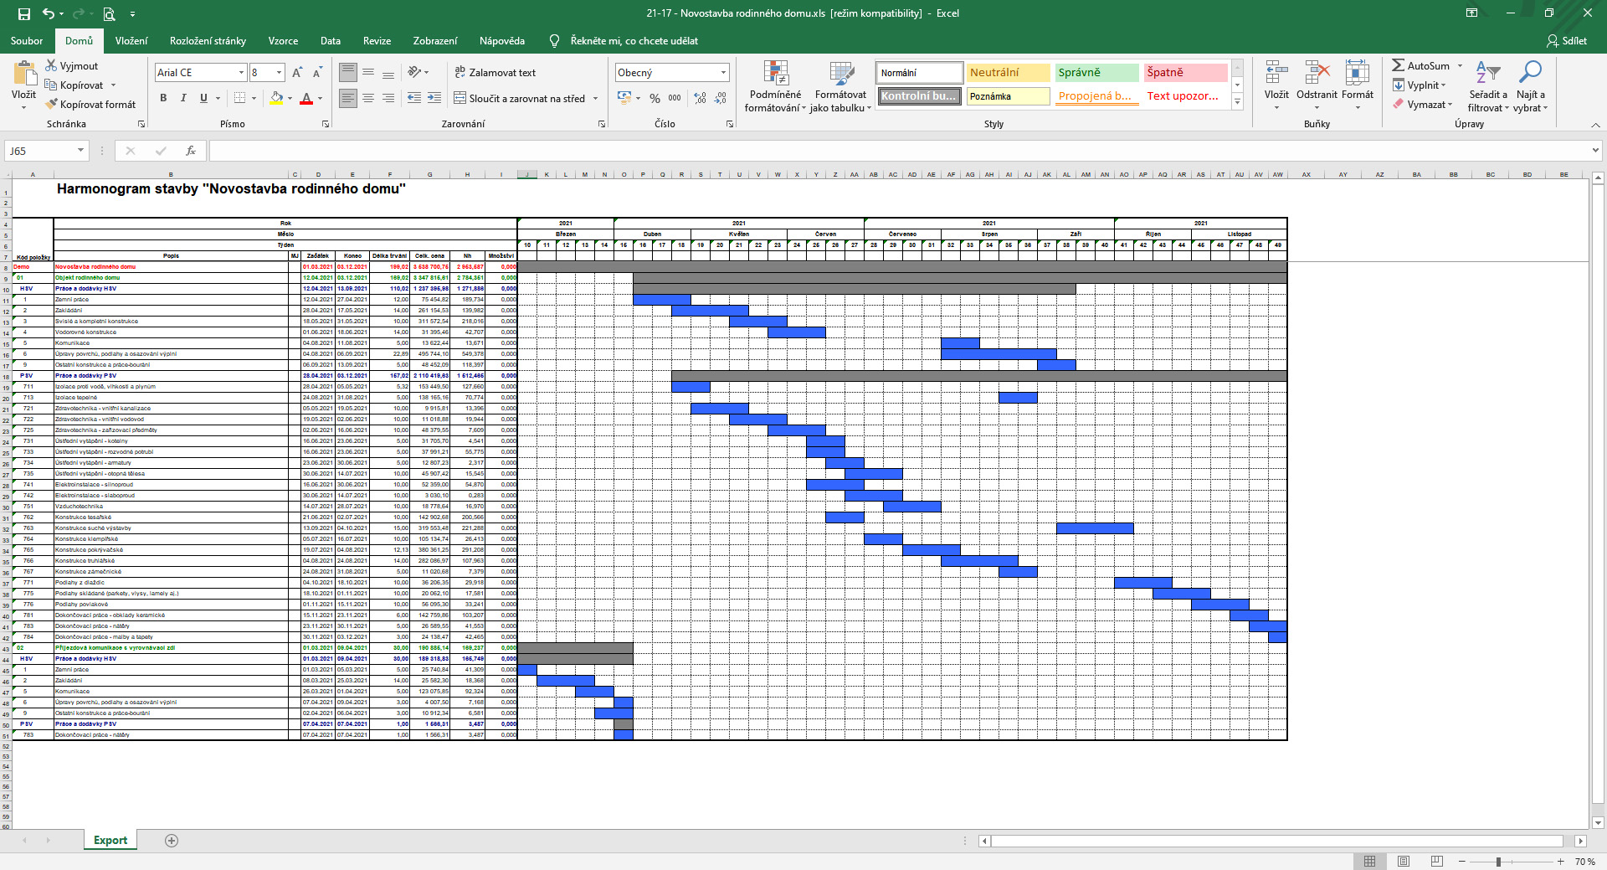1607x870 pixels.
Task: Click the AutoSum sigma icon
Action: point(1398,65)
